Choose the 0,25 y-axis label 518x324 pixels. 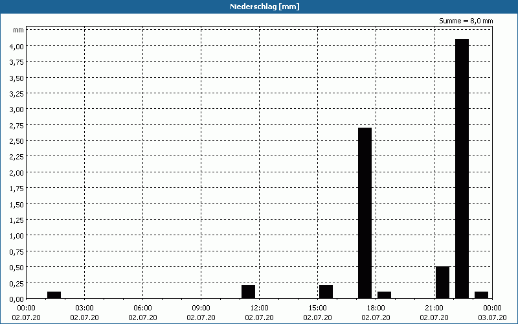17,284
